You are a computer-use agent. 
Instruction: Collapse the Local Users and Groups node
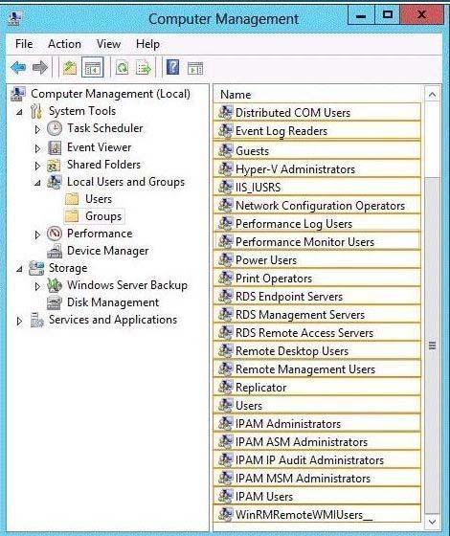pos(37,183)
